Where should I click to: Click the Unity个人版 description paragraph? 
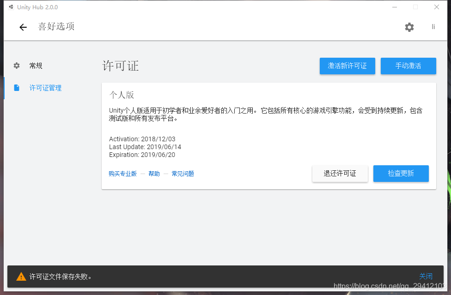tap(266, 114)
